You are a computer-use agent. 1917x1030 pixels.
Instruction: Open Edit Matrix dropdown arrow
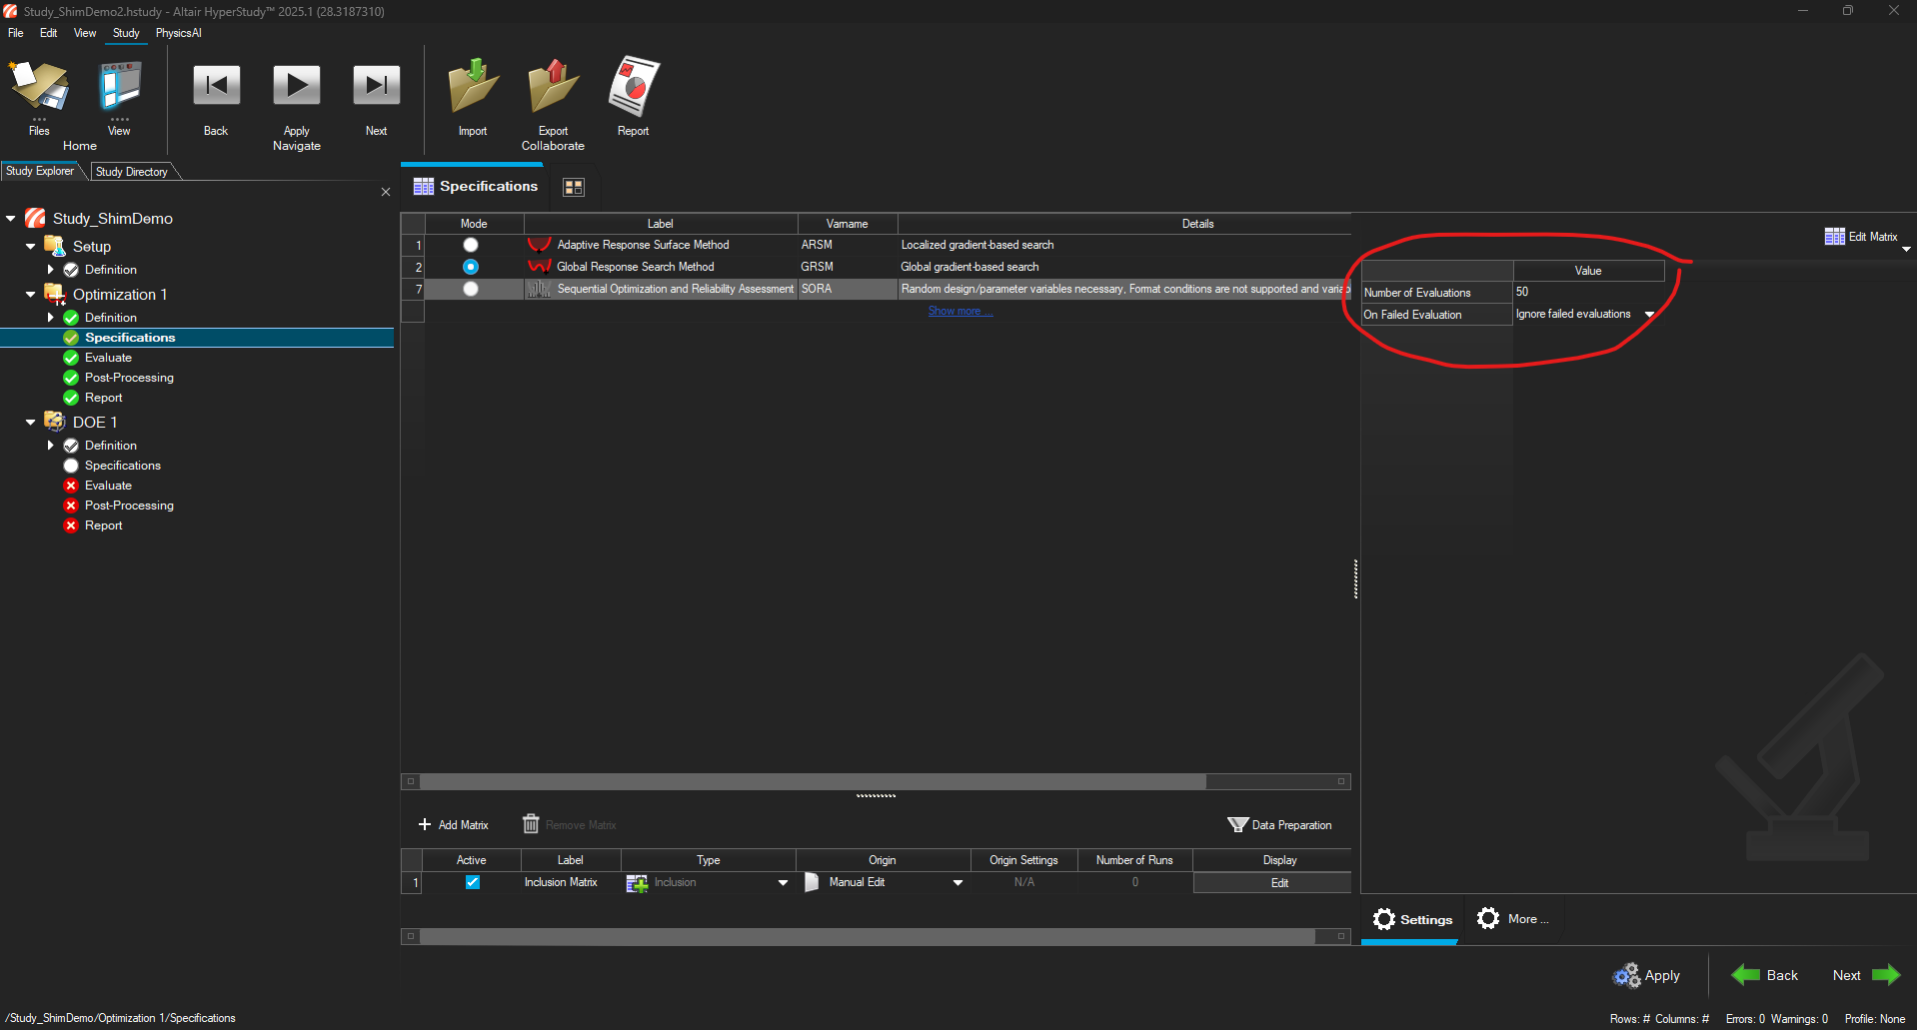coord(1906,249)
